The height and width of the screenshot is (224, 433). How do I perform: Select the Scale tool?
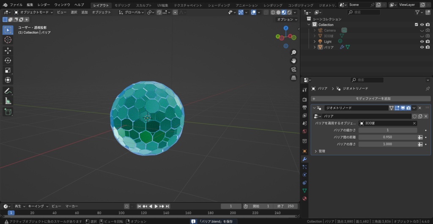(x=8, y=70)
